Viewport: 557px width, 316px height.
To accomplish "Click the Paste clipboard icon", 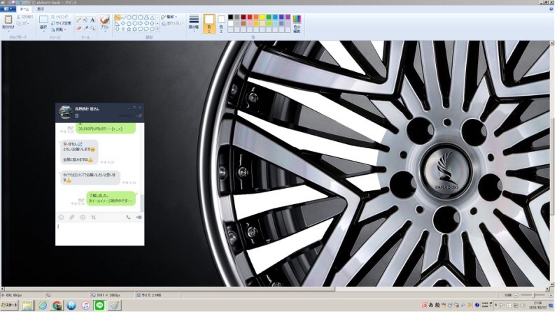I will 8,21.
